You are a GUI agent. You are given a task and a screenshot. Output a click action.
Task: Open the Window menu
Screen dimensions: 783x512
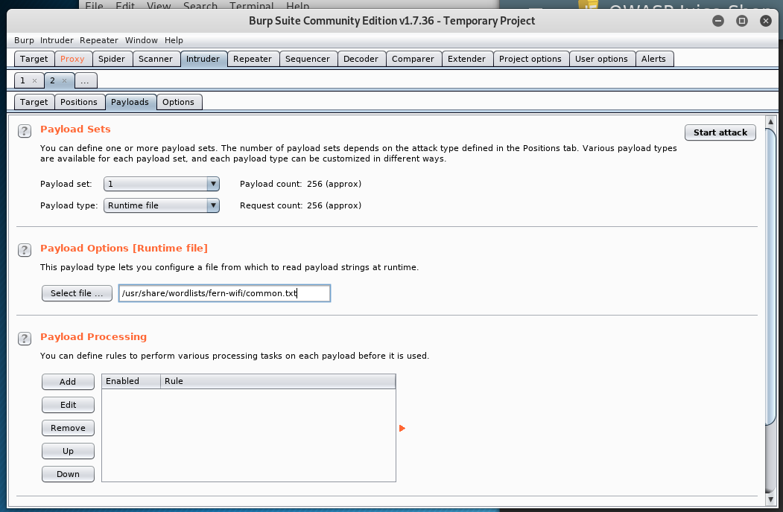[142, 40]
